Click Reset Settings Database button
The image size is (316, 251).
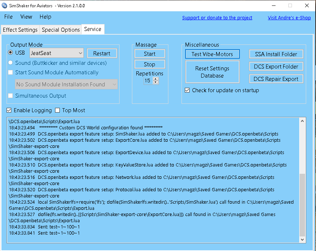coord(212,72)
